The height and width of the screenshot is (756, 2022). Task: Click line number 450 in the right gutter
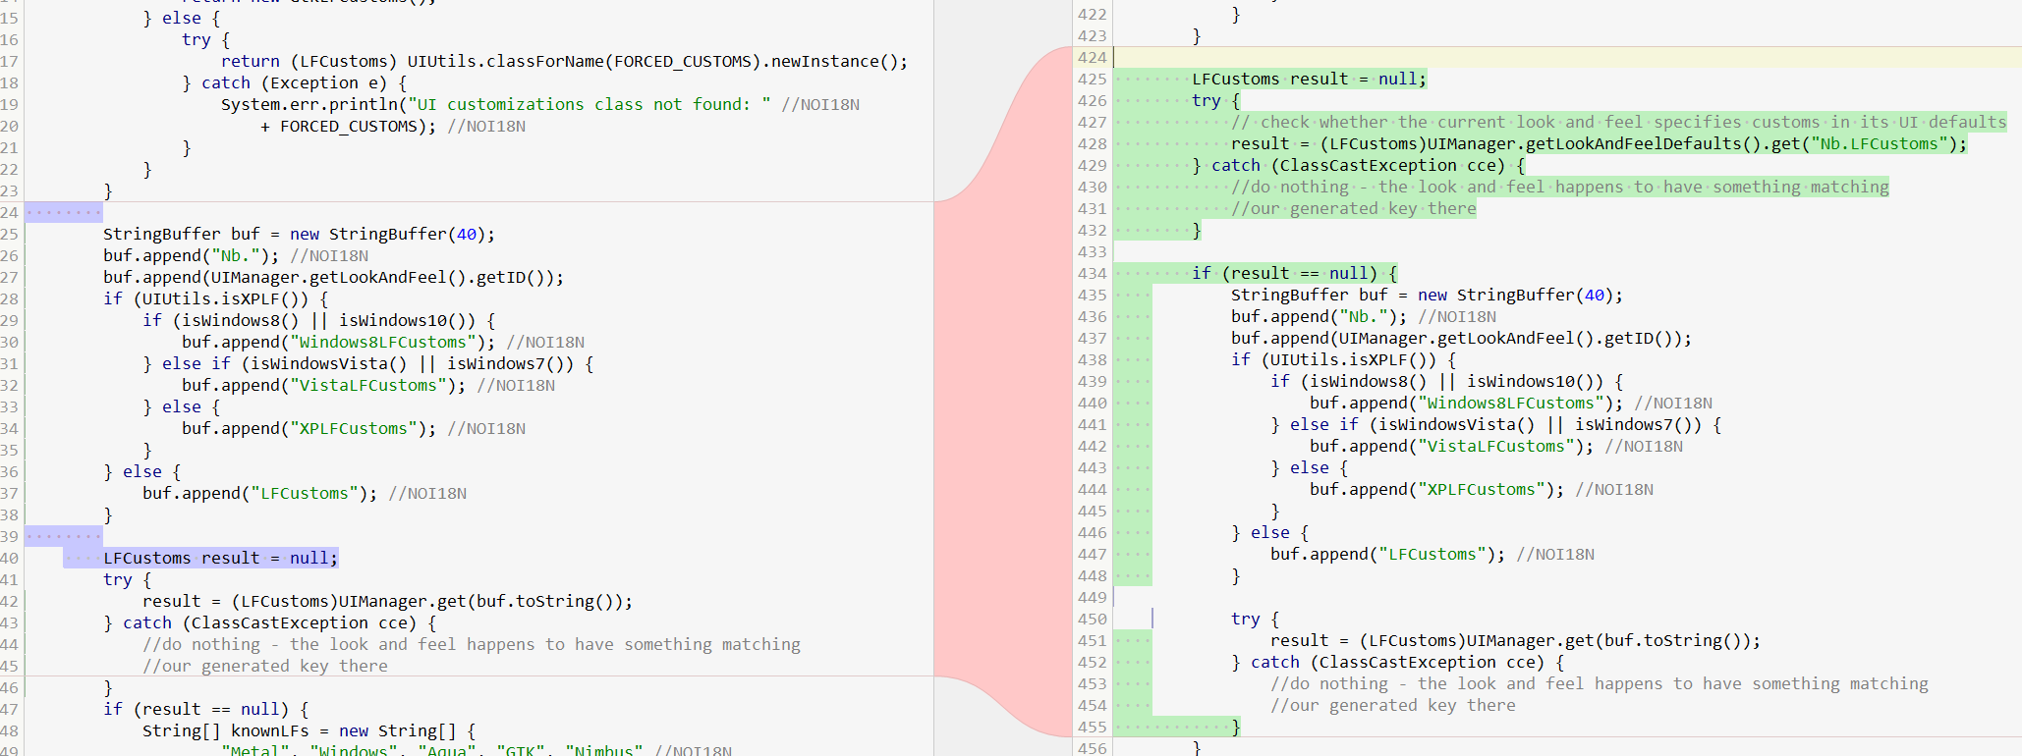coord(1092,619)
